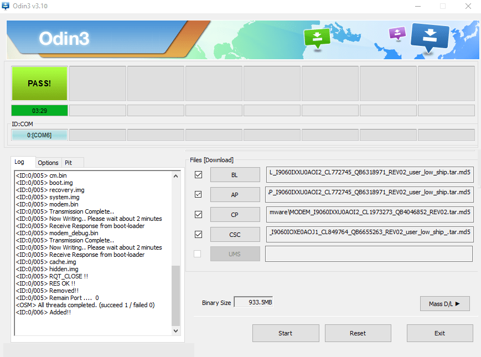Click the CSC file browse button
Screen dimensions: 481x357
click(x=235, y=235)
